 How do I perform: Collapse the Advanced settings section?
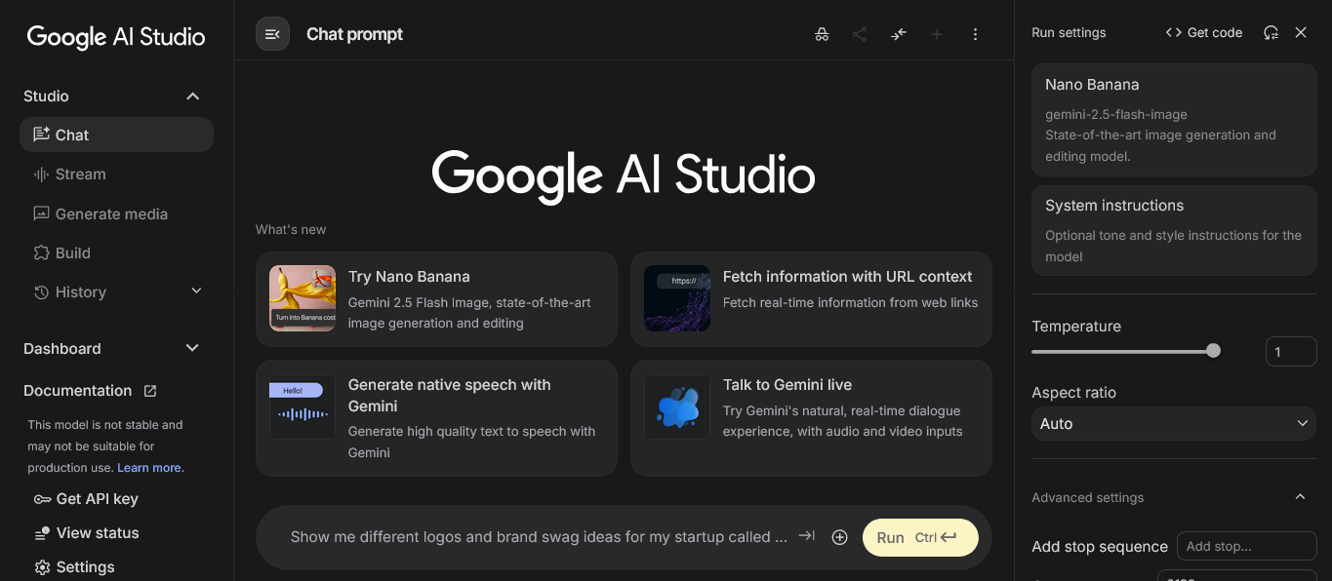pos(1300,497)
